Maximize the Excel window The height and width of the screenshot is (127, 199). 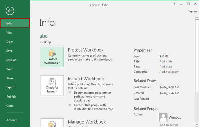188,4
